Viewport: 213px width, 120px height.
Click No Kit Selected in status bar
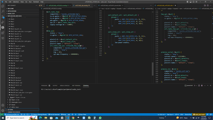(54, 115)
